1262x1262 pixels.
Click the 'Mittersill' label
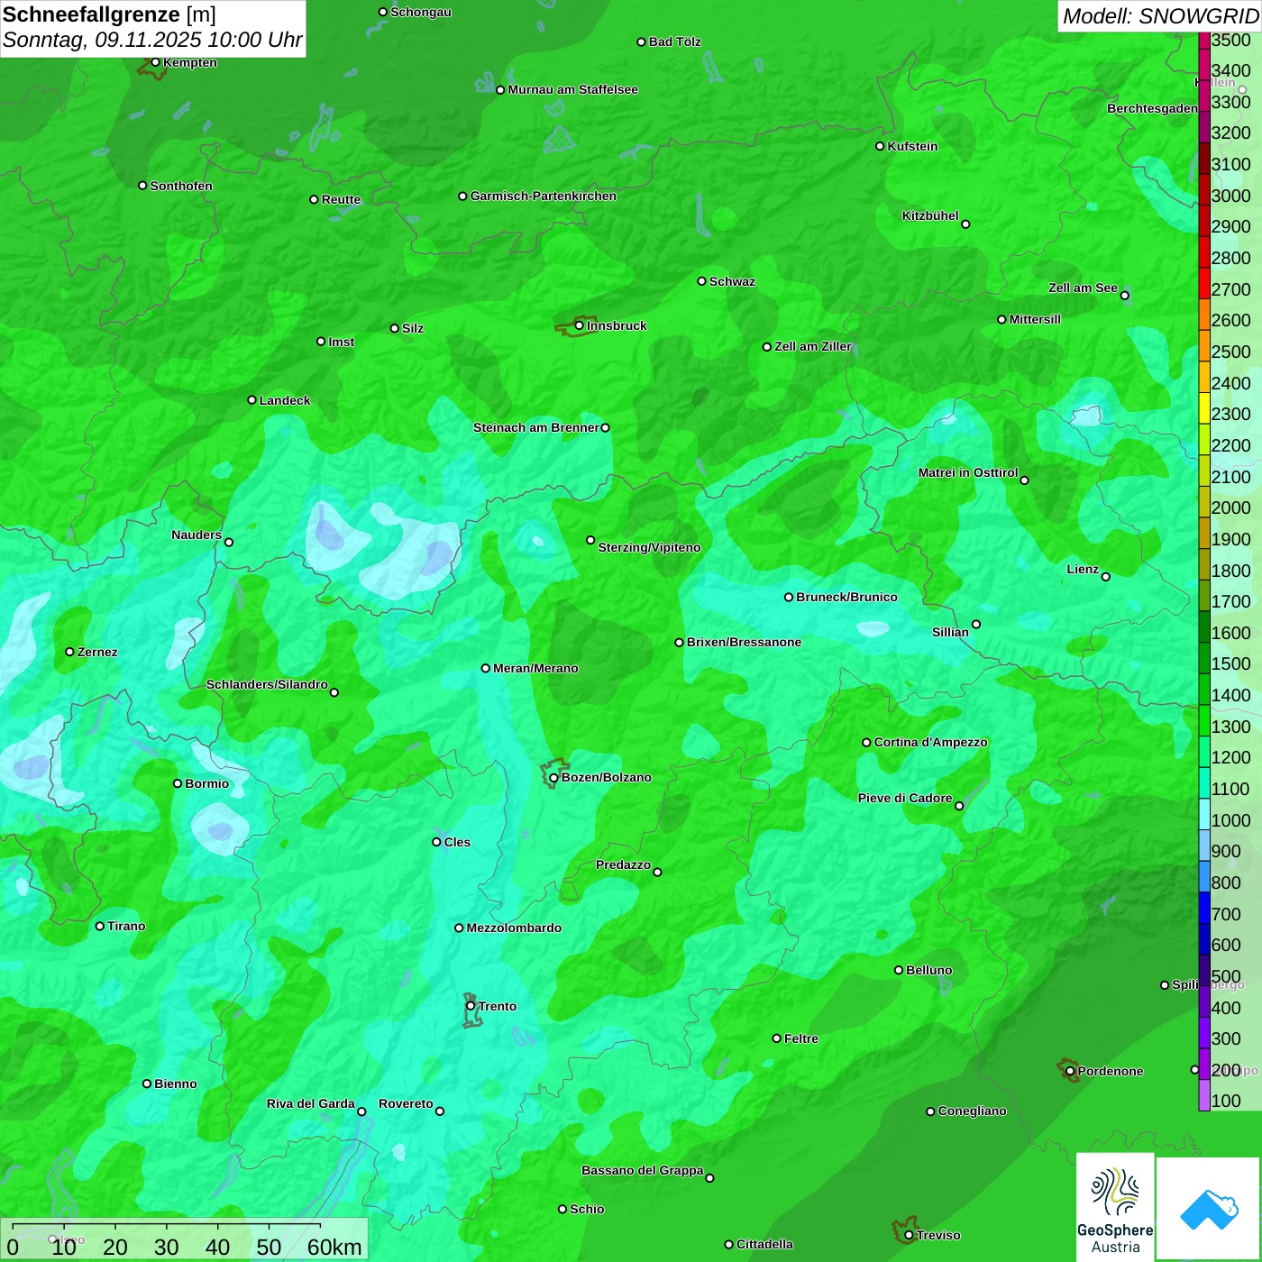point(1035,319)
